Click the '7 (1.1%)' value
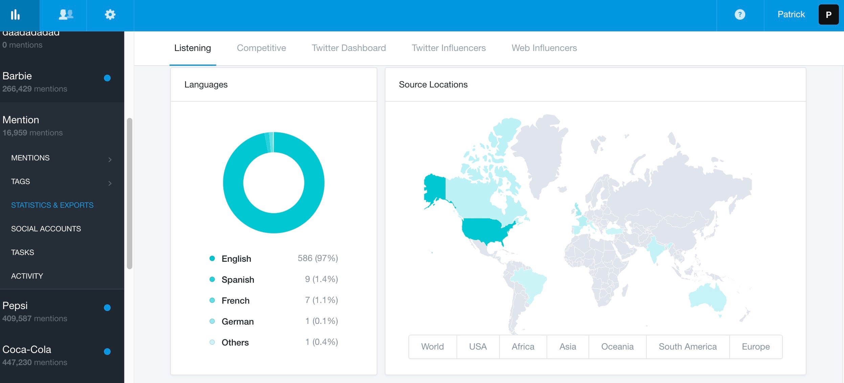 tap(321, 300)
